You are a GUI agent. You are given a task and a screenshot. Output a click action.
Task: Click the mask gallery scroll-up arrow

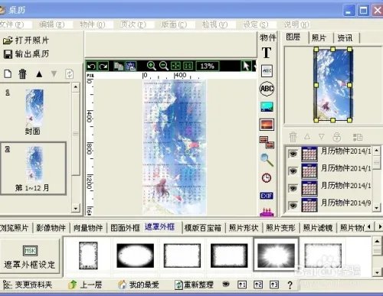click(x=378, y=241)
